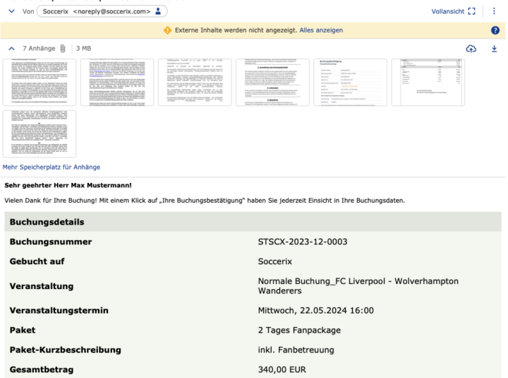Viewport: 508px width, 378px height.
Task: Open the help question mark icon
Action: 495,30
